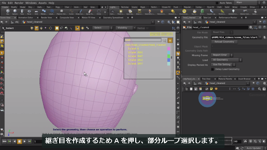The image size is (267, 150).
Task: Enable the Delay Load Geometry checkbox
Action: (213, 69)
